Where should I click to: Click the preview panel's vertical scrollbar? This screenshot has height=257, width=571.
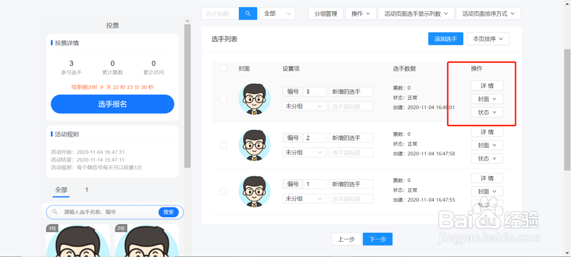point(187,96)
